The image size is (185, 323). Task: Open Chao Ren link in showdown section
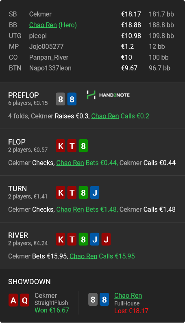[128, 295]
